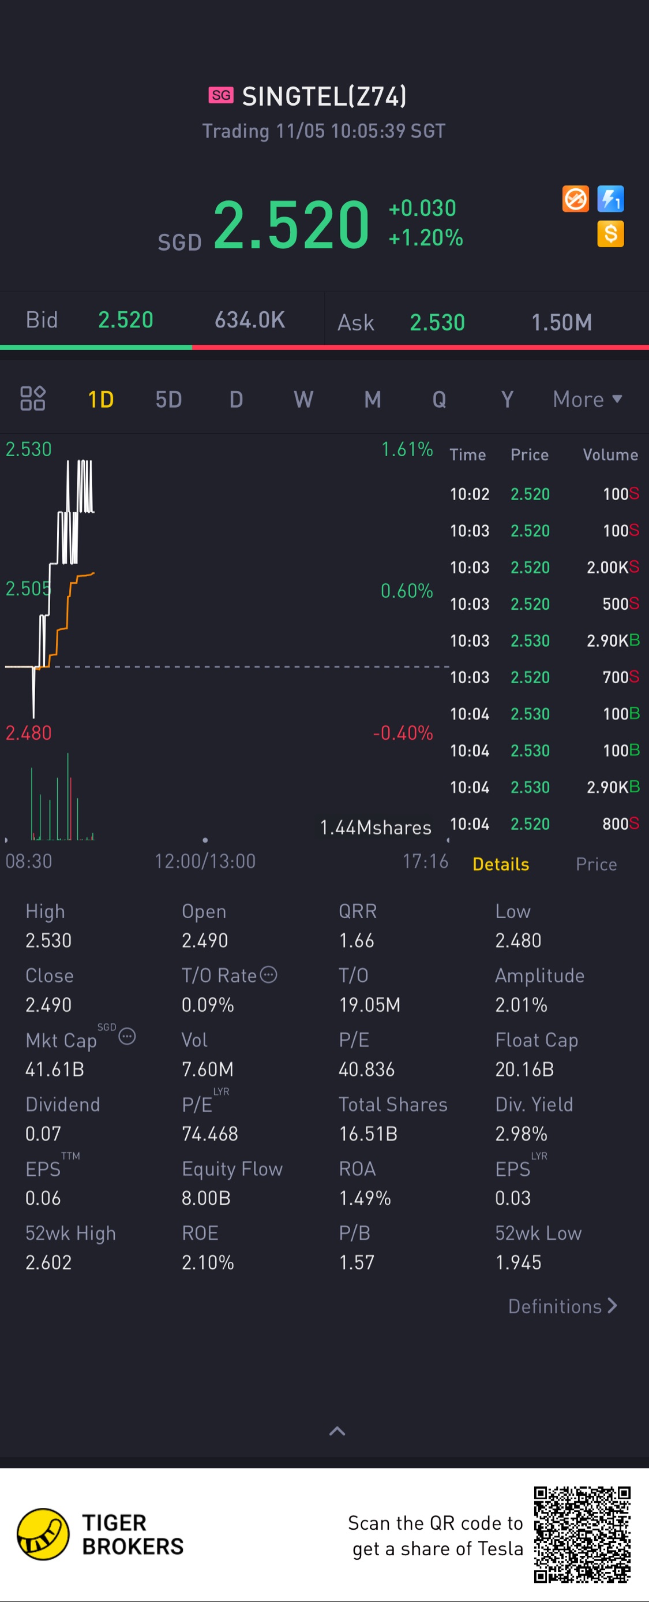Click the 500S trade row
Screen dimensions: 649x1602
click(x=544, y=604)
